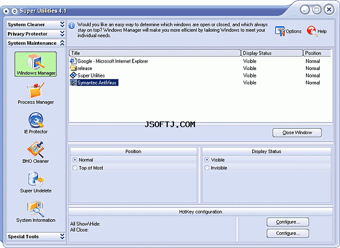Viewport: 340px width, 248px height.
Task: Maximize the Super Utilities window
Action: [x=317, y=10]
